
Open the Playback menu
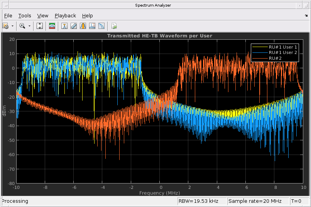tap(65, 15)
